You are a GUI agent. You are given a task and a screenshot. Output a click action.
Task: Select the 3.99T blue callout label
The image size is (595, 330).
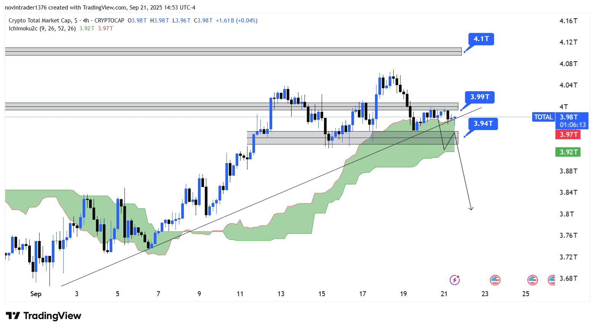click(480, 97)
